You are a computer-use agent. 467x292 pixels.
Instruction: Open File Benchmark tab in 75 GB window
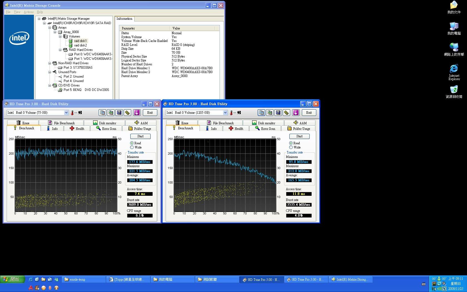click(61, 123)
